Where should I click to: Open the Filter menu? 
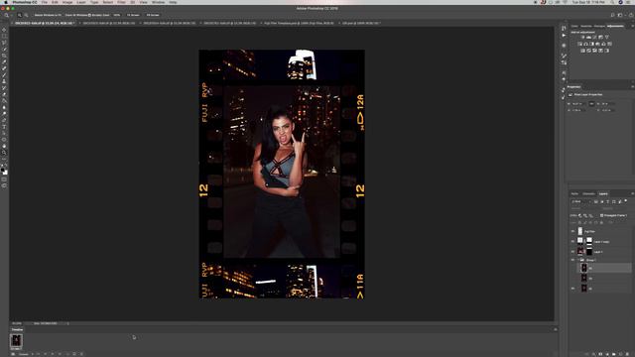click(121, 2)
